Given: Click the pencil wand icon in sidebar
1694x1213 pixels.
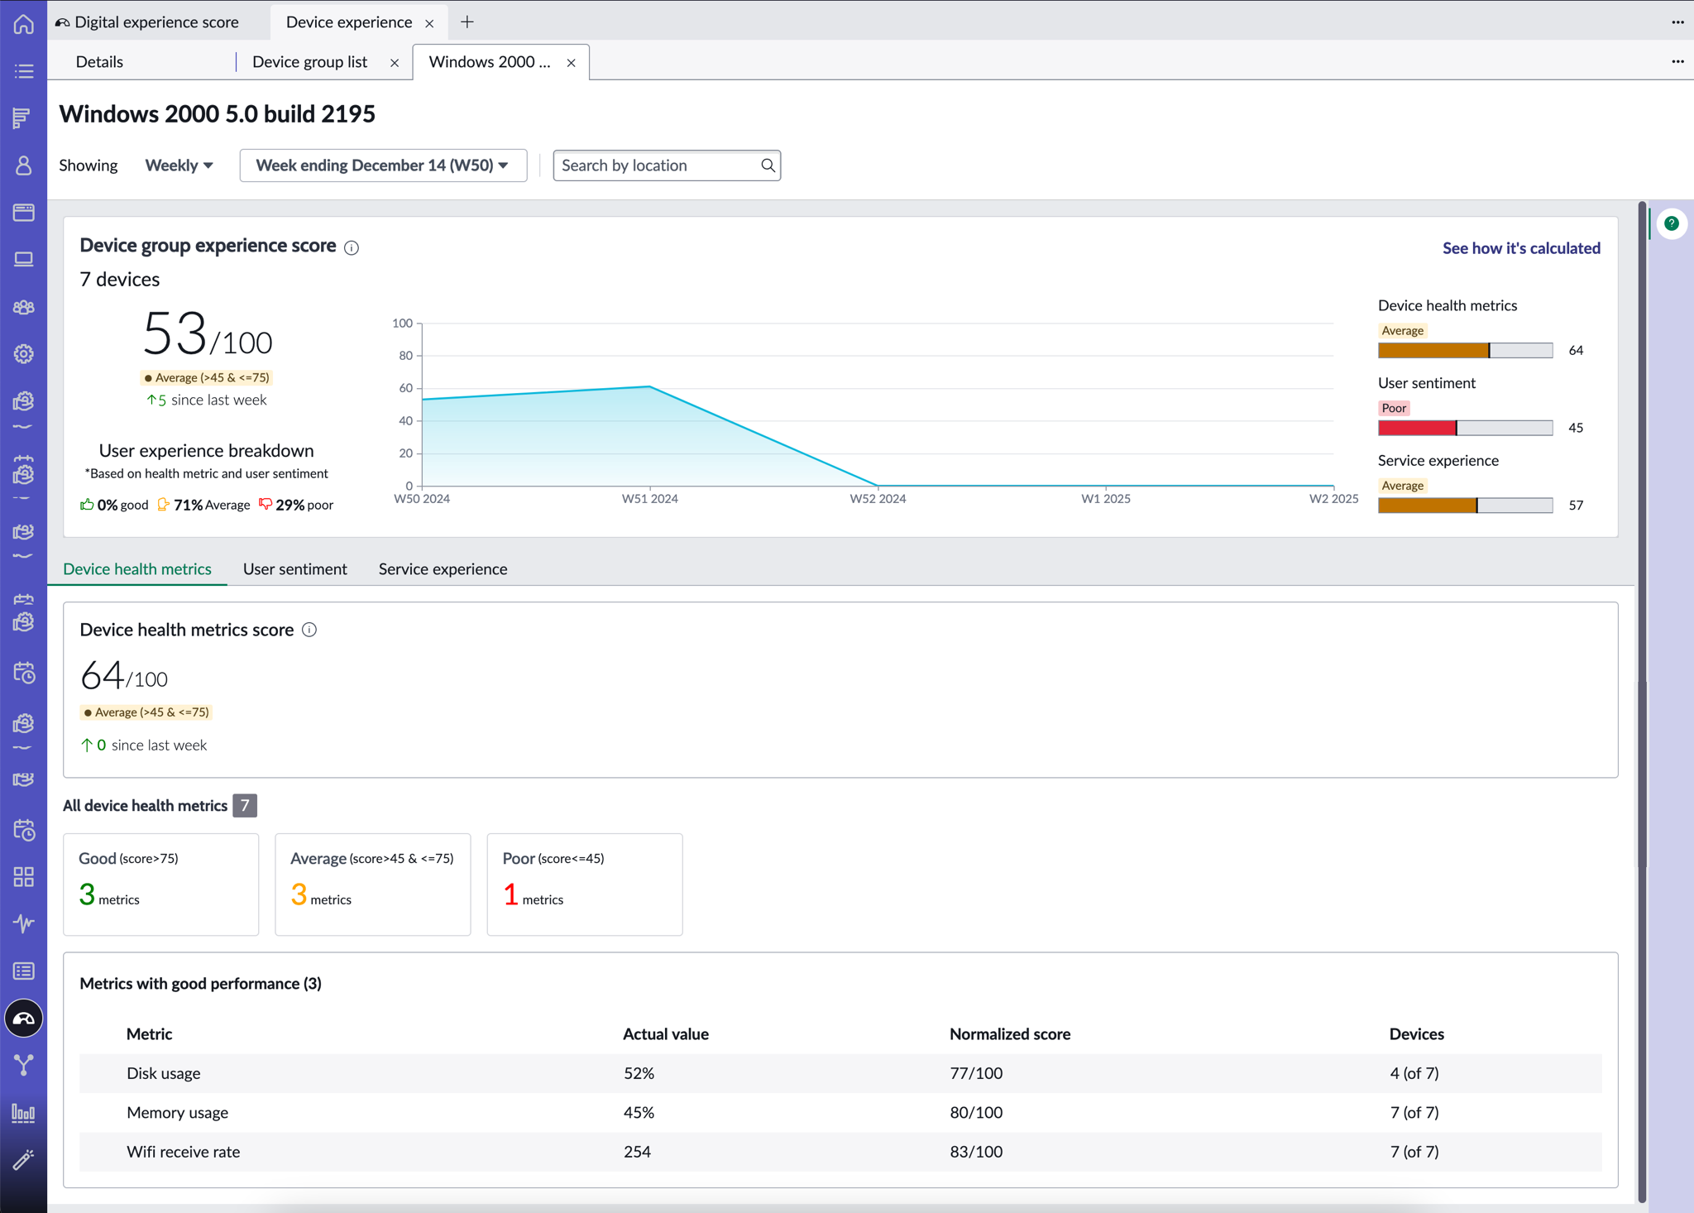Looking at the screenshot, I should [23, 1160].
